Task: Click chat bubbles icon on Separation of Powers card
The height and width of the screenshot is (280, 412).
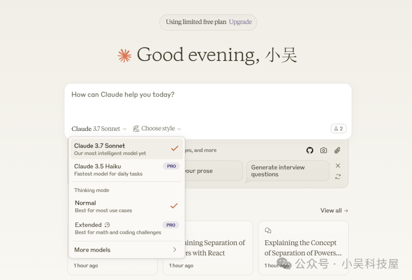Action: [x=268, y=230]
